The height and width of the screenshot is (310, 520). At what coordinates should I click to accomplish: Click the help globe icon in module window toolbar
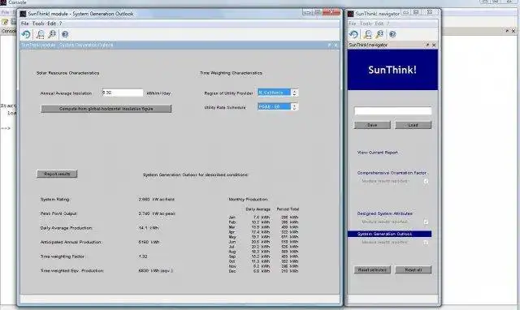[65, 34]
